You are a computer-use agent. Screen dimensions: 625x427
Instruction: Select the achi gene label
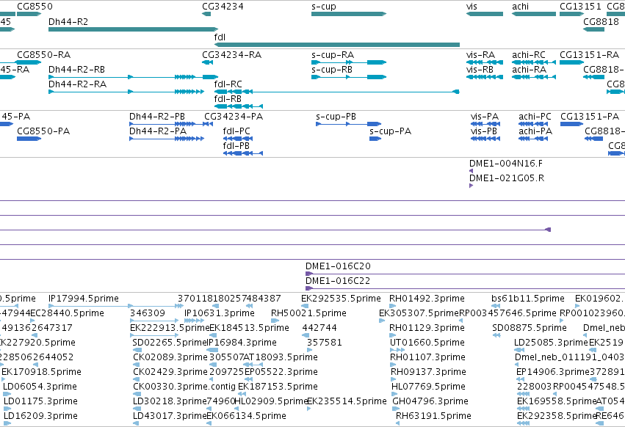click(520, 7)
